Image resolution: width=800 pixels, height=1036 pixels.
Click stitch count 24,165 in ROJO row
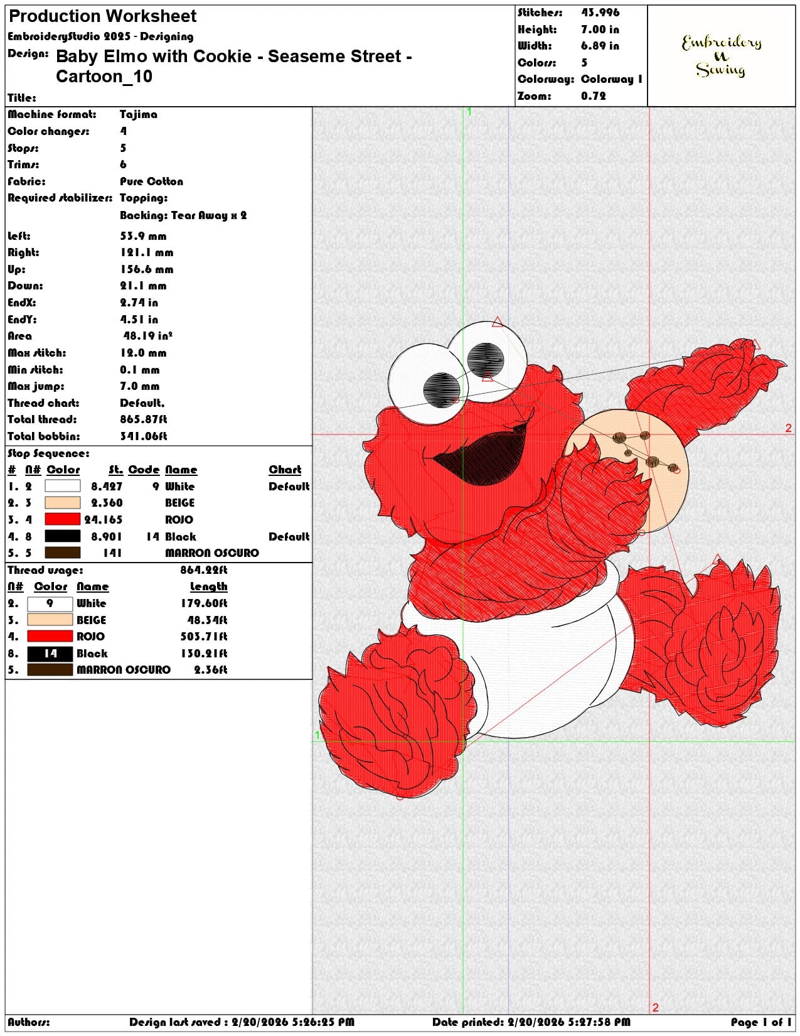point(104,519)
